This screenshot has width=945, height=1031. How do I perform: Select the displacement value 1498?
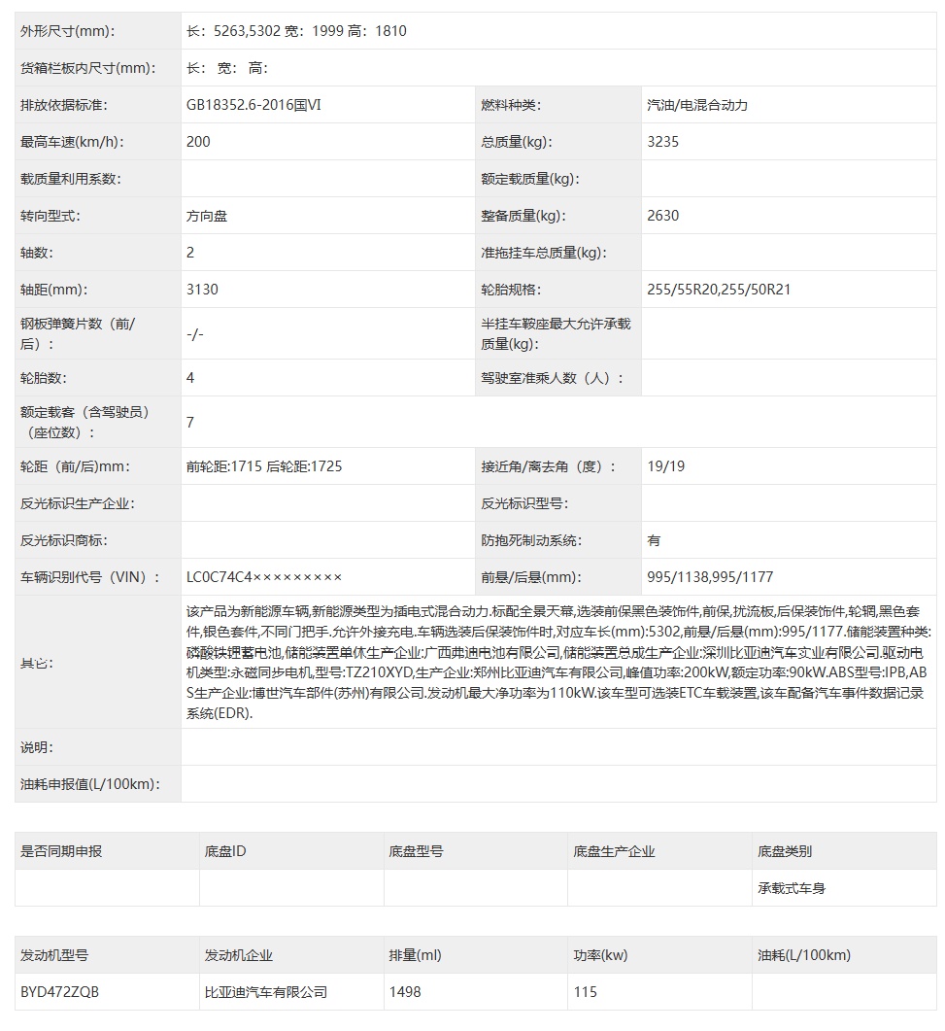tap(405, 991)
